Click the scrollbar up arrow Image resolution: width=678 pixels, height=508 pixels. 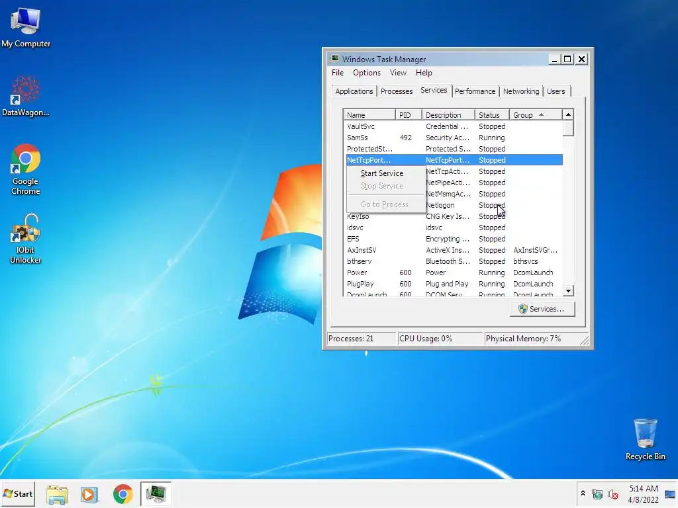pos(568,115)
